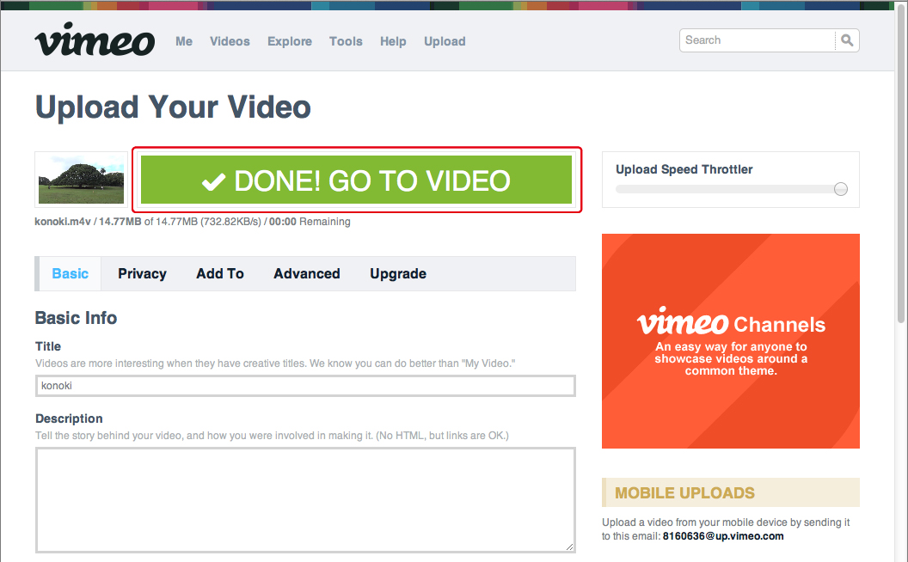Open the Advanced tab

click(x=307, y=274)
